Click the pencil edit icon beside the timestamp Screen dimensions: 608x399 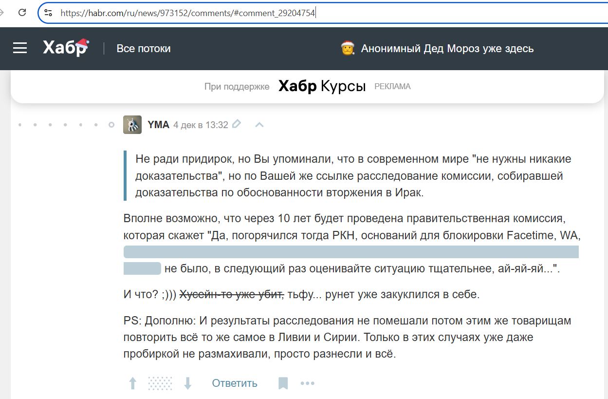237,124
